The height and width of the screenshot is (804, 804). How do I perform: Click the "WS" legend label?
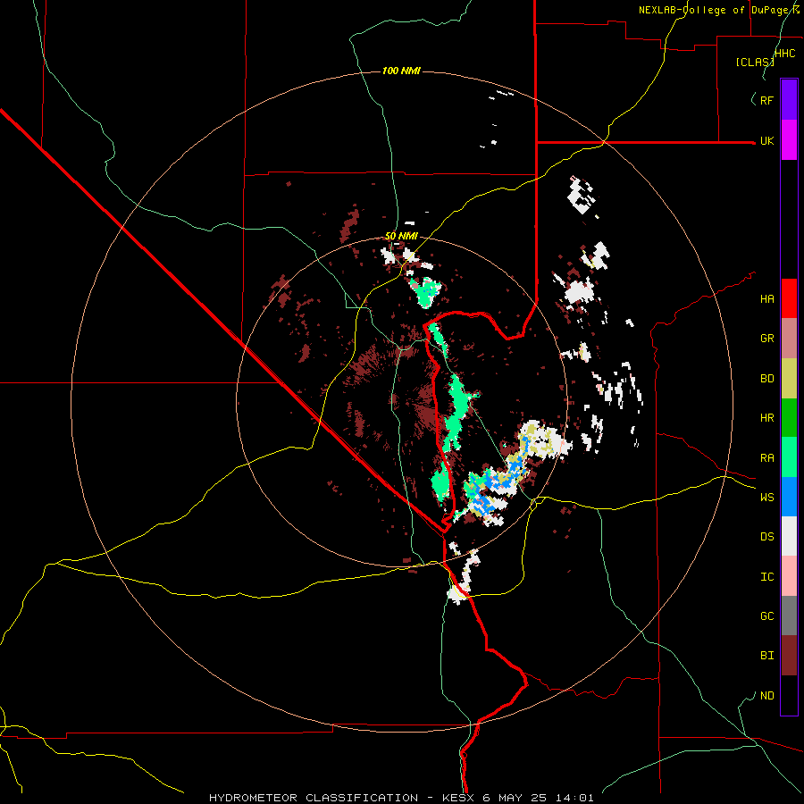point(766,498)
